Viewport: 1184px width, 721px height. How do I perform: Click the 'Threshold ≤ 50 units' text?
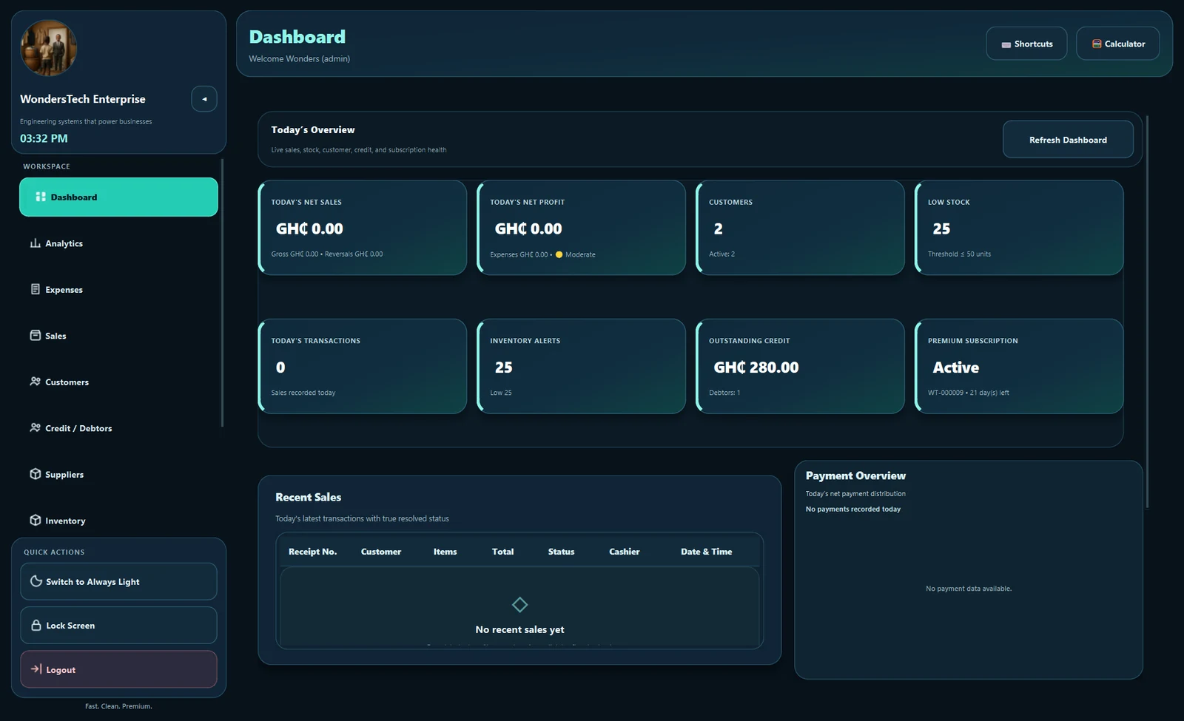click(959, 254)
